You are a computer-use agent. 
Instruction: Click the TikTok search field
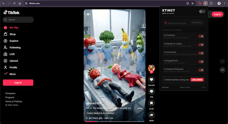(18, 20)
